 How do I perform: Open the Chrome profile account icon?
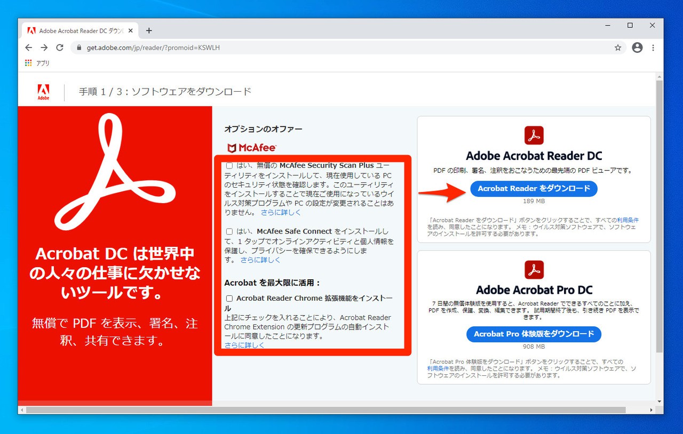point(637,47)
